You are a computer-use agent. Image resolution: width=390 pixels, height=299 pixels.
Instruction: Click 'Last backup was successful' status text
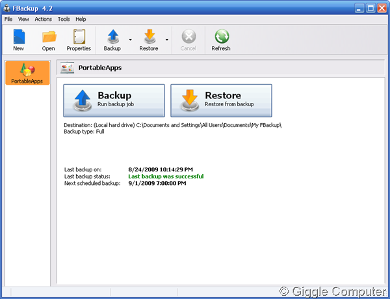(166, 177)
